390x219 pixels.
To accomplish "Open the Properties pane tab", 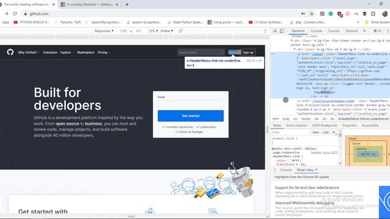I will [x=349, y=125].
